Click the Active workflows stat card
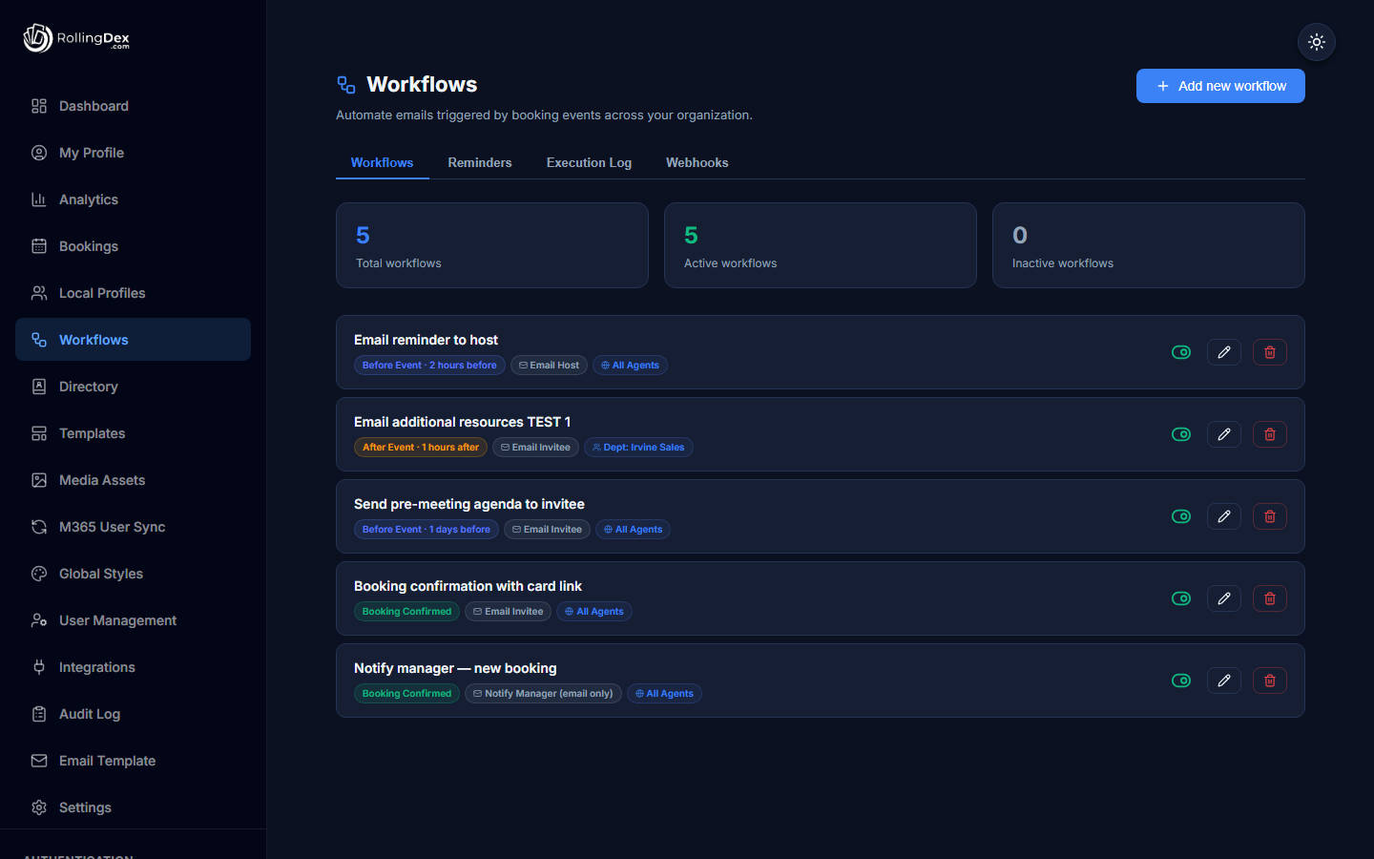The width and height of the screenshot is (1374, 859). [x=821, y=245]
